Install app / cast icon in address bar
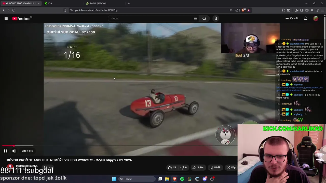 231,10
